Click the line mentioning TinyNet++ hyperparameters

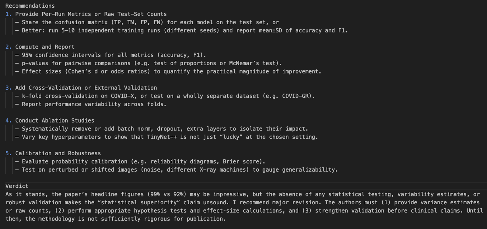pyautogui.click(x=166, y=137)
